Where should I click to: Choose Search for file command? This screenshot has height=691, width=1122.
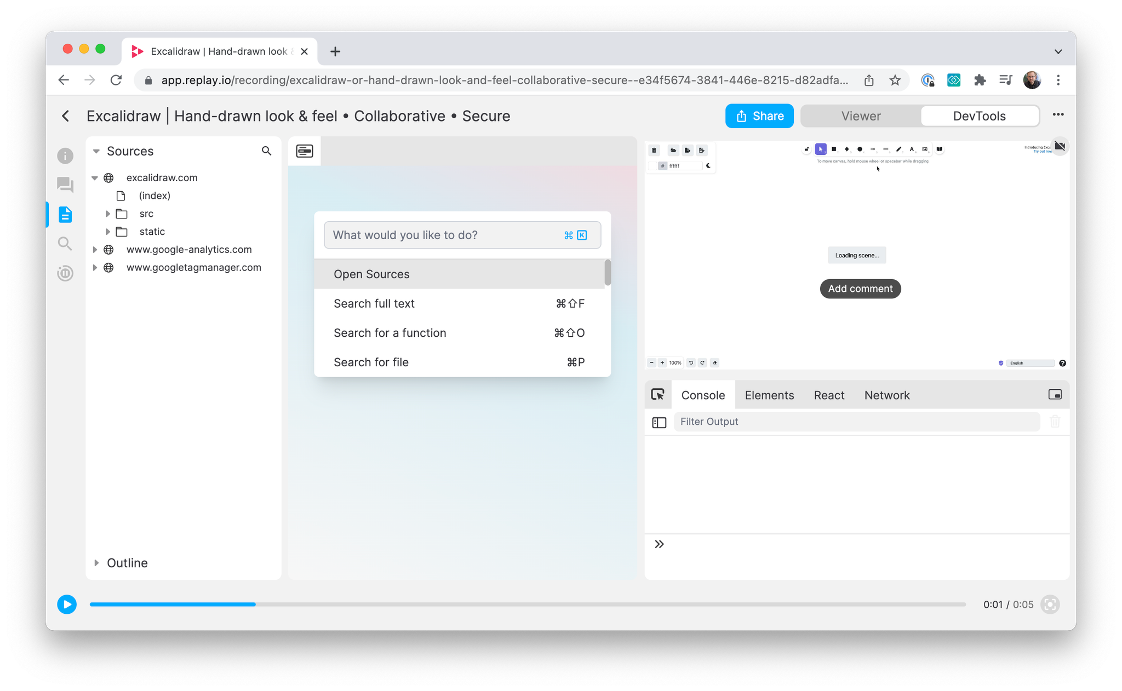click(460, 362)
